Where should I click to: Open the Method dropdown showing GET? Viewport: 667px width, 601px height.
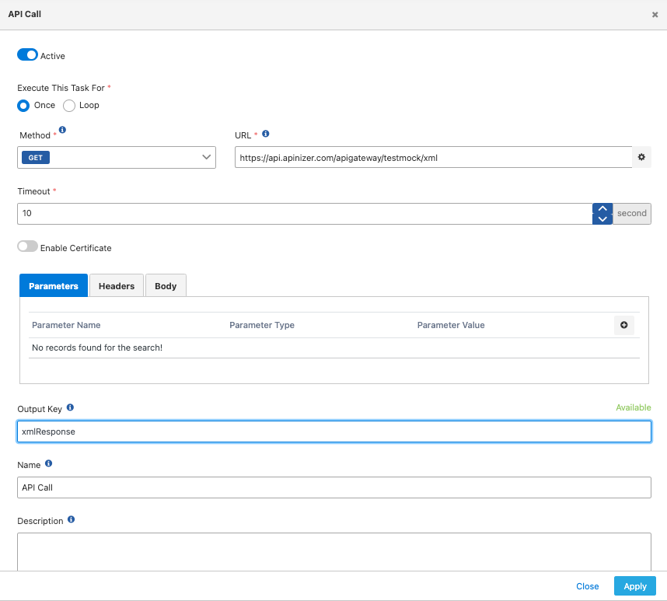coord(117,157)
